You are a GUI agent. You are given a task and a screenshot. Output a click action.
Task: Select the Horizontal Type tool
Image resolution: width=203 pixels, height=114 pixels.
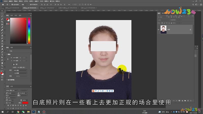(2, 55)
